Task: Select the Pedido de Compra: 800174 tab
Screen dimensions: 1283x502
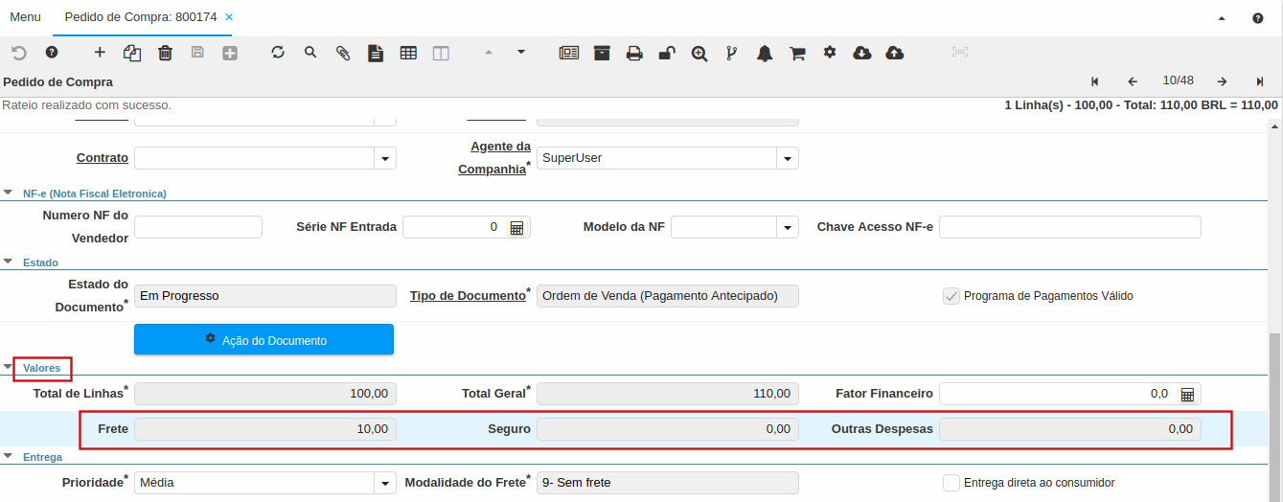Action: (142, 17)
